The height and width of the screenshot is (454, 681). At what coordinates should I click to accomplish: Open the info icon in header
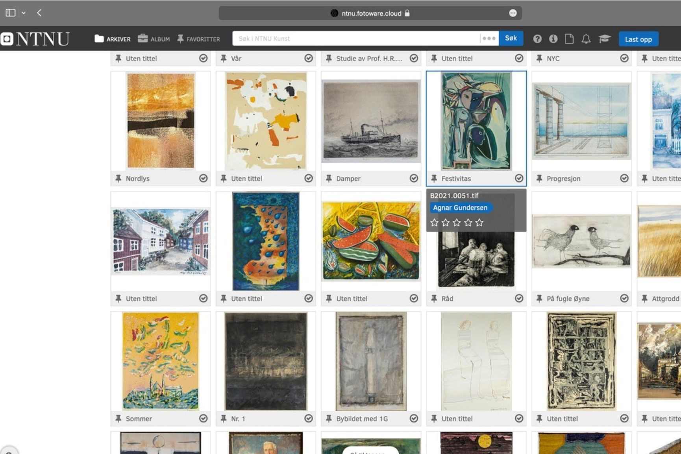553,39
